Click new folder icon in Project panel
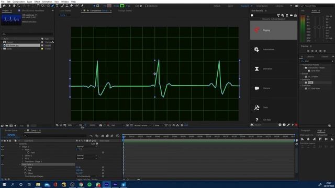335x188 pixels. (x=7, y=126)
